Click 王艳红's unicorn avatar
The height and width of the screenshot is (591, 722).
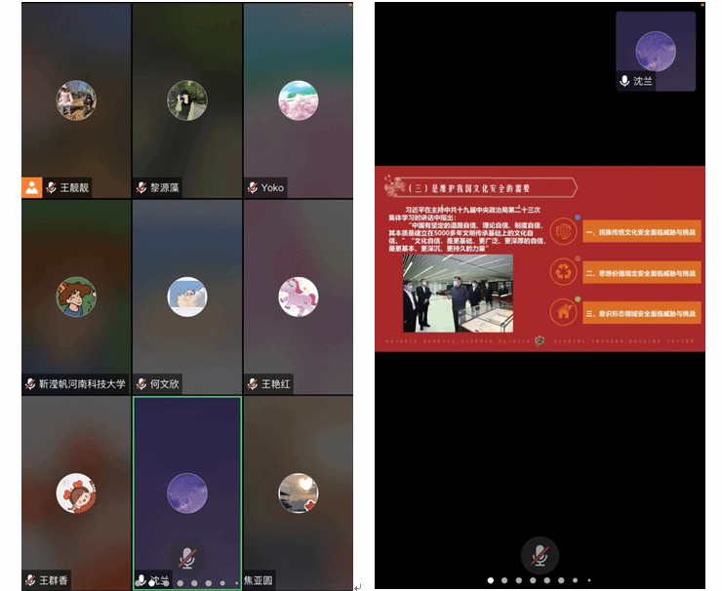tap(299, 297)
